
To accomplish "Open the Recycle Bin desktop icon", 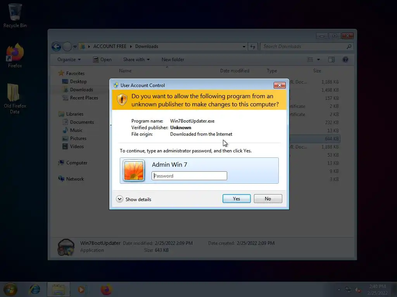I will [15, 15].
